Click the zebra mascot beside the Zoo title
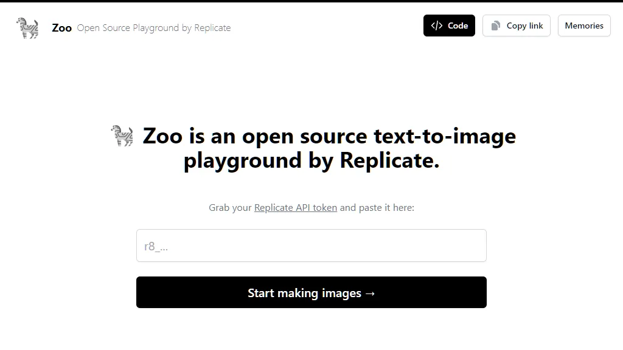This screenshot has width=623, height=350. click(x=27, y=27)
